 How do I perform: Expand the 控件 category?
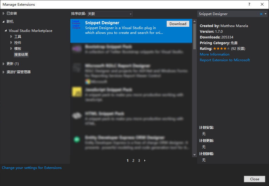click(x=11, y=43)
